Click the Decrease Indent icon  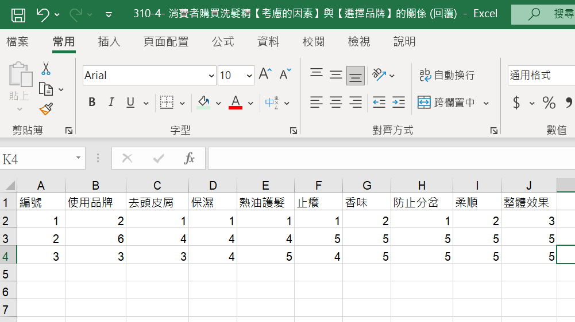coord(379,103)
